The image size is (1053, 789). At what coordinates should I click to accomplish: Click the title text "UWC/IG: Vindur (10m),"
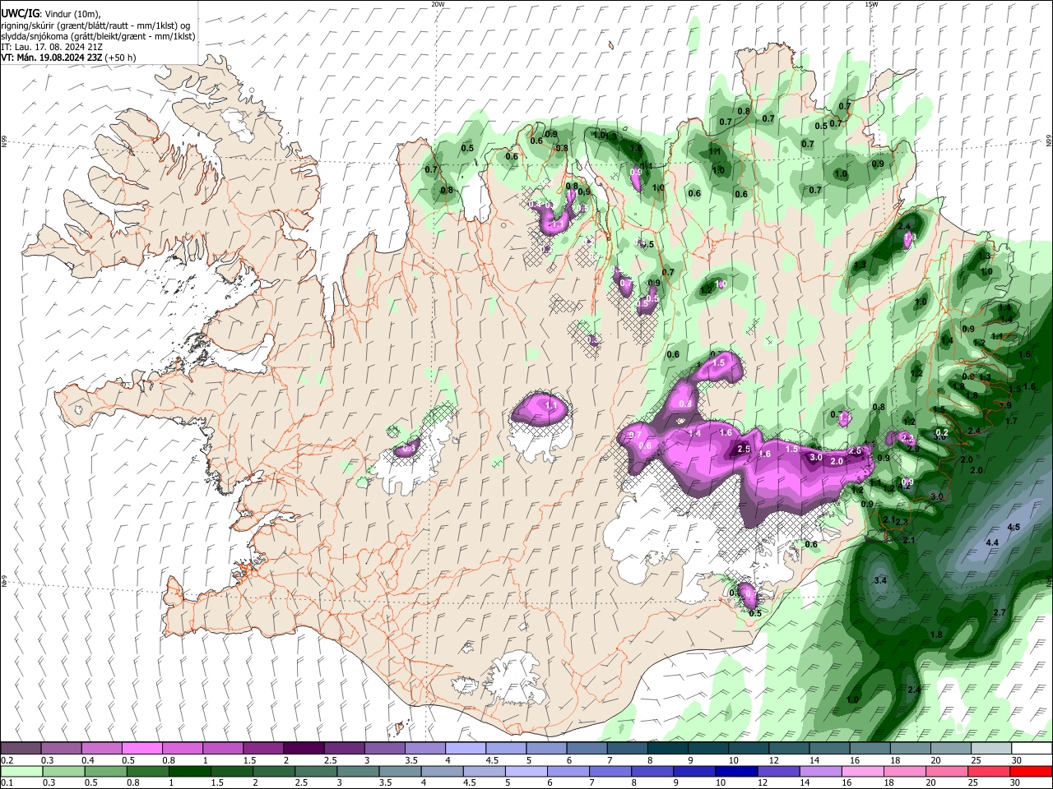tap(50, 13)
